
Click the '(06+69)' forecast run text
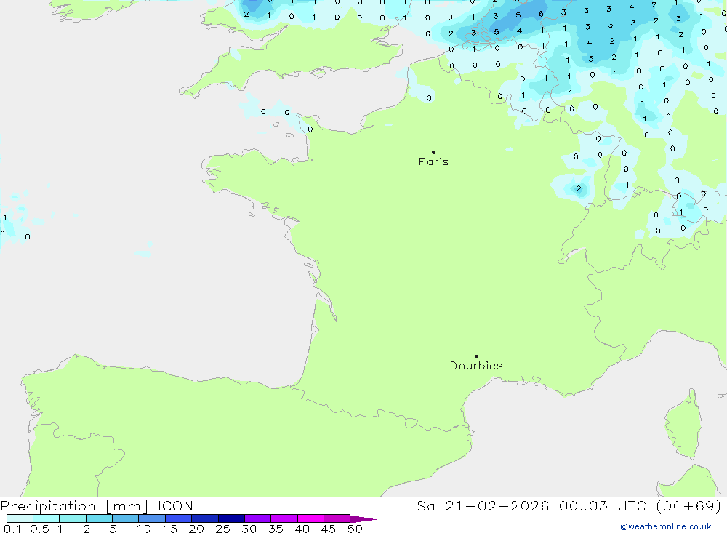click(689, 506)
